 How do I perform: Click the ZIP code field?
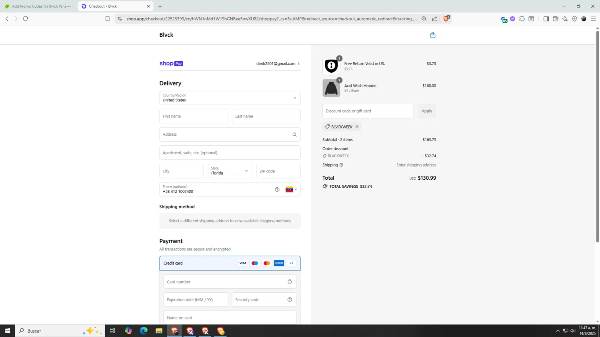point(278,171)
